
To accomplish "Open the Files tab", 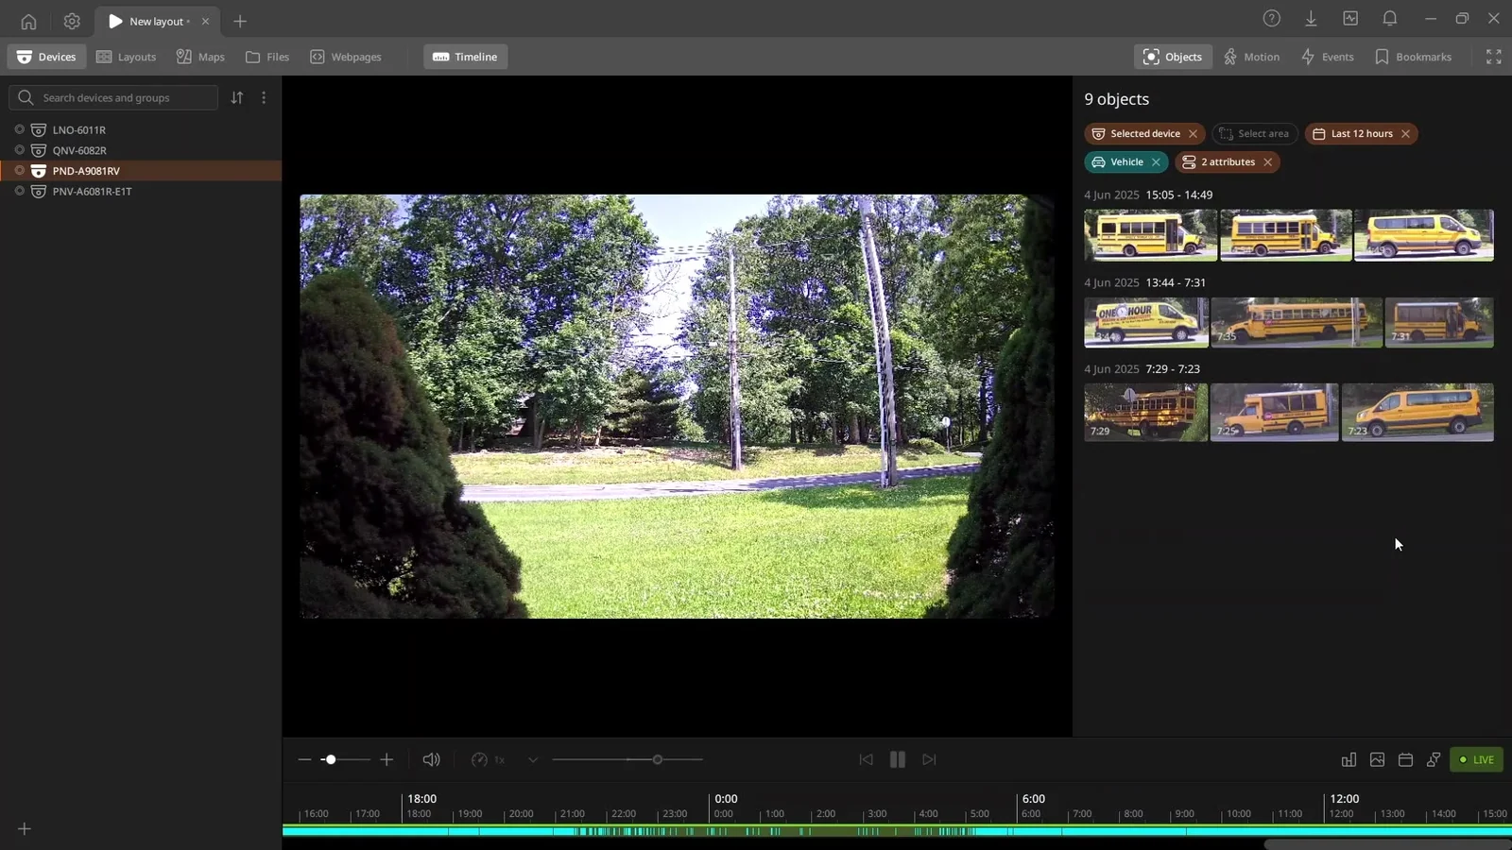I will (x=267, y=57).
